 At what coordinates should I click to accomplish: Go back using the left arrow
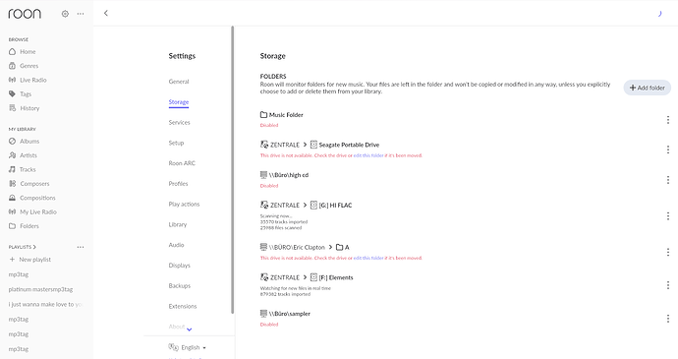coord(106,13)
